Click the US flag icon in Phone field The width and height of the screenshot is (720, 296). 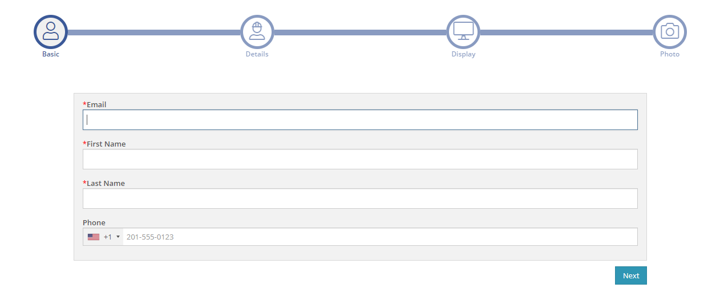(x=94, y=237)
